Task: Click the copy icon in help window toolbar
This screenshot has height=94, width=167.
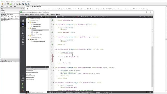Action: pos(14,4)
